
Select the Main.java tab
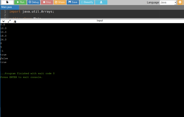coord(10,7)
